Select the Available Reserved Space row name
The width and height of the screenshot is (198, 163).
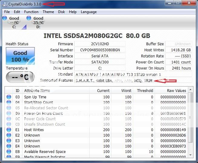tap(45, 151)
